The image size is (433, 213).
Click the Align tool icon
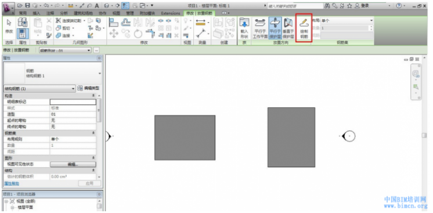(114, 22)
